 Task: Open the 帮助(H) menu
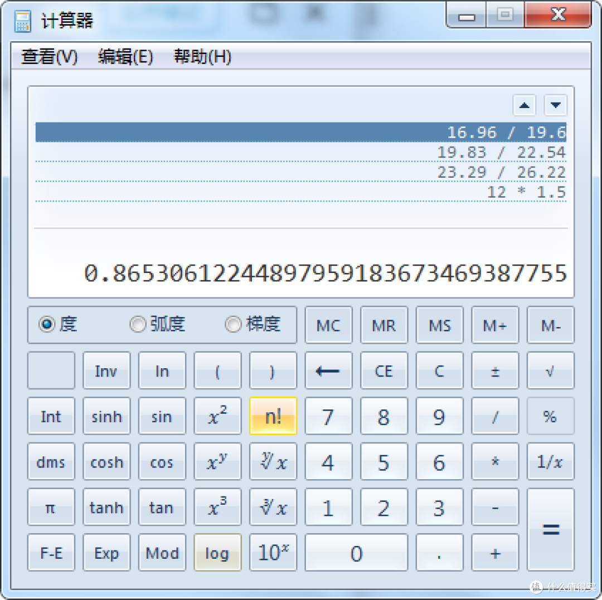coord(202,57)
